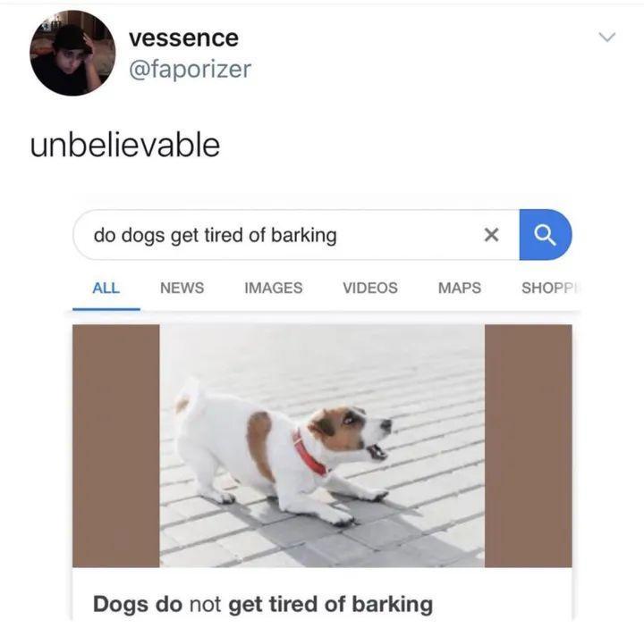644x636 pixels.
Task: Open the 'Dogs do not get tired' answer
Action: pos(263,605)
